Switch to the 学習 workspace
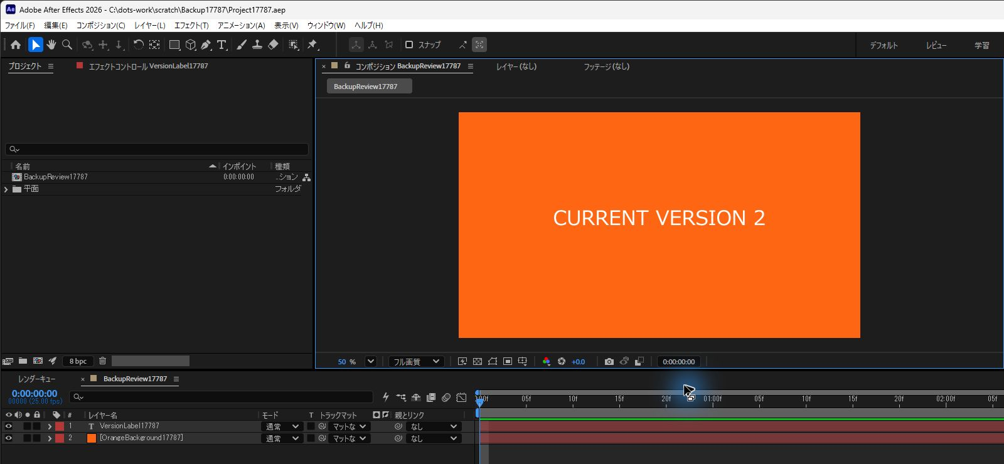The image size is (1004, 464). 982,45
